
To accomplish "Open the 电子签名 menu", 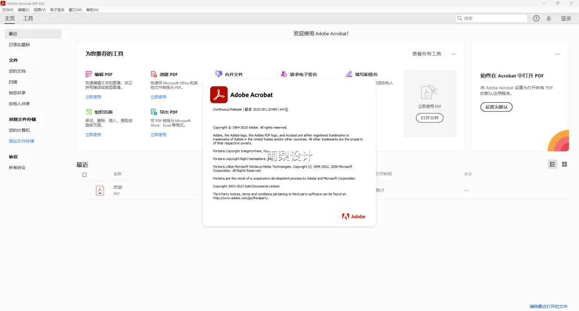I will 57,10.
